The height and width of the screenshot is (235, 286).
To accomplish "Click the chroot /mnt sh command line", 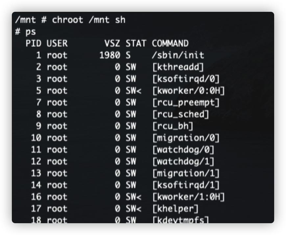I will [70, 20].
